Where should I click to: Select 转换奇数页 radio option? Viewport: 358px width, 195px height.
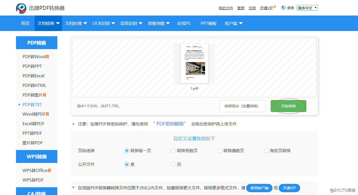pyautogui.click(x=173, y=151)
